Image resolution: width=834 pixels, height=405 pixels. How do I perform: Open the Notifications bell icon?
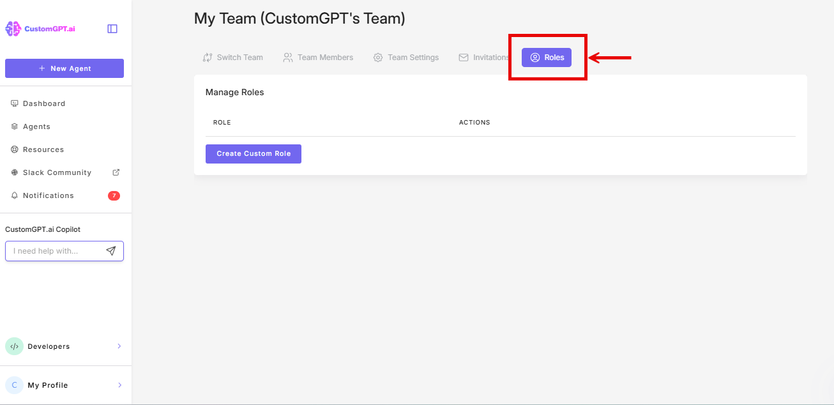point(14,195)
